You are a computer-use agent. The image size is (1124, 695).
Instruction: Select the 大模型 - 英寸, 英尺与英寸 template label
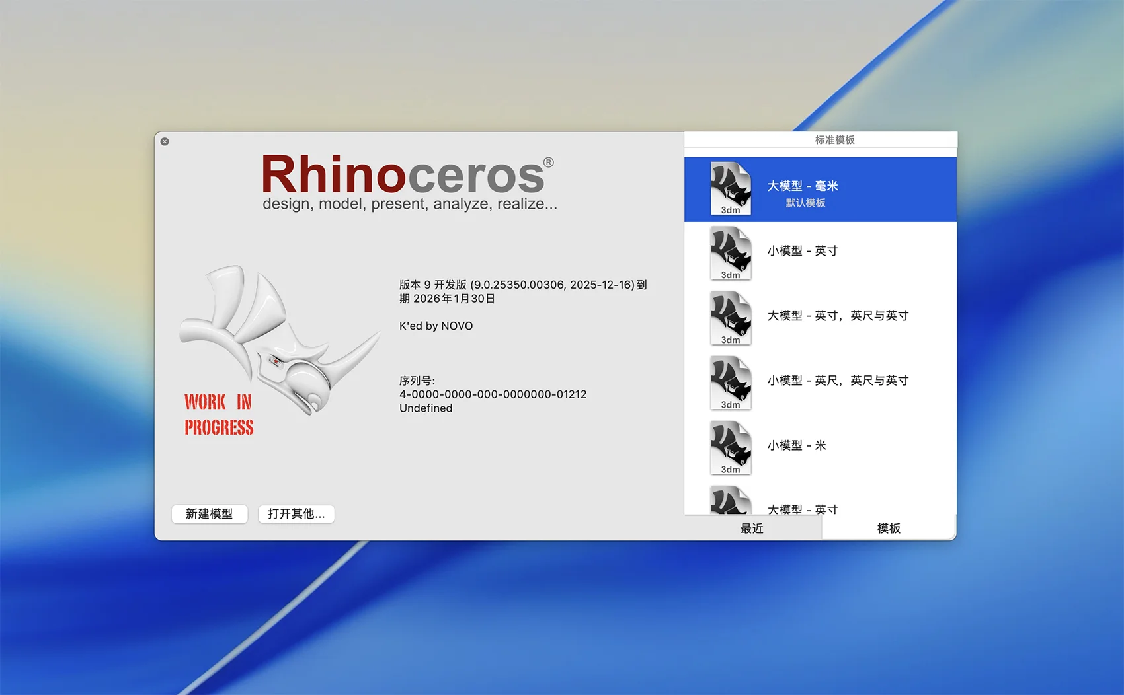[838, 316]
